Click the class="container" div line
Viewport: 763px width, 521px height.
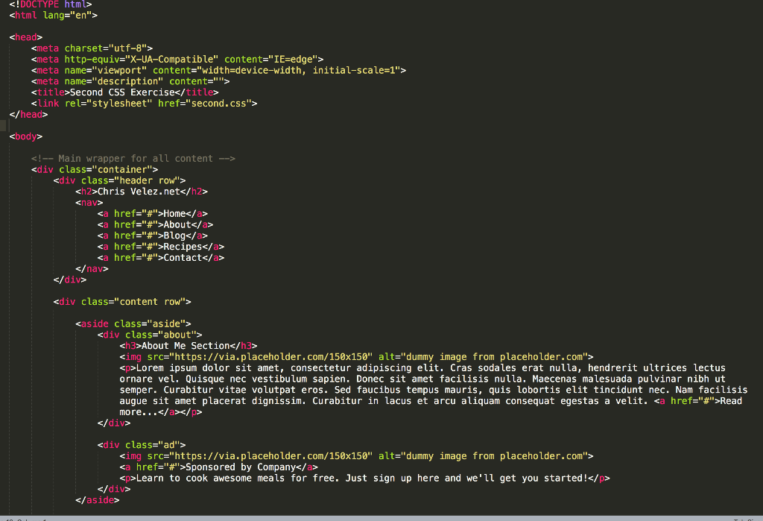pos(95,170)
